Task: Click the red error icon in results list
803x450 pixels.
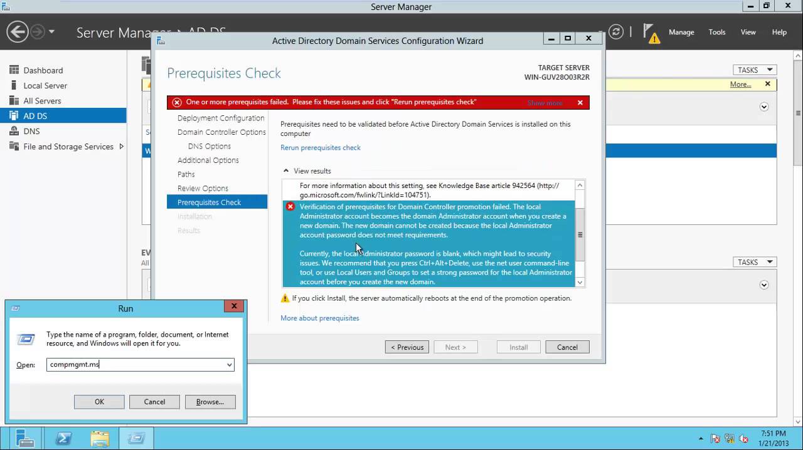Action: pos(290,207)
